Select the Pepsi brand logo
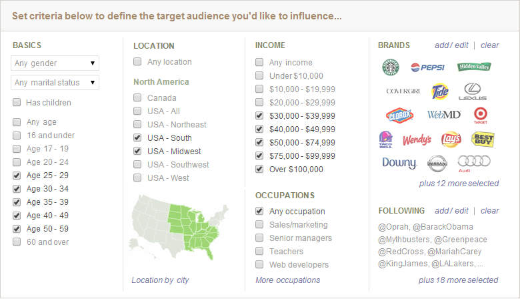 point(427,67)
